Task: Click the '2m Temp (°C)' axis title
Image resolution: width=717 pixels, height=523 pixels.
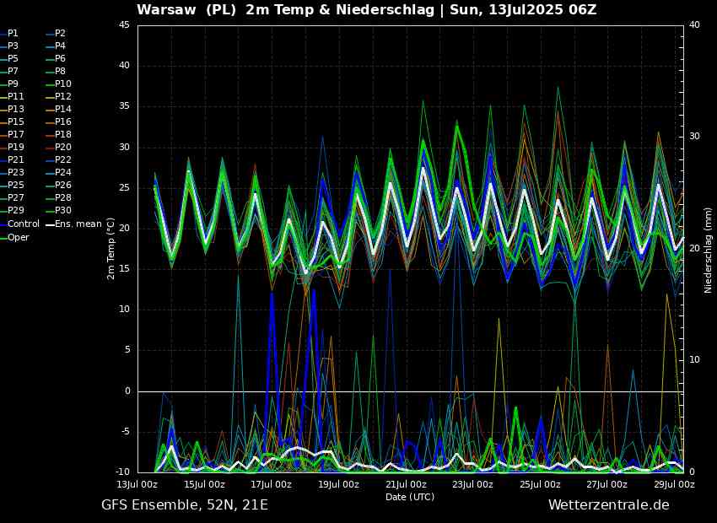Action: tap(111, 249)
